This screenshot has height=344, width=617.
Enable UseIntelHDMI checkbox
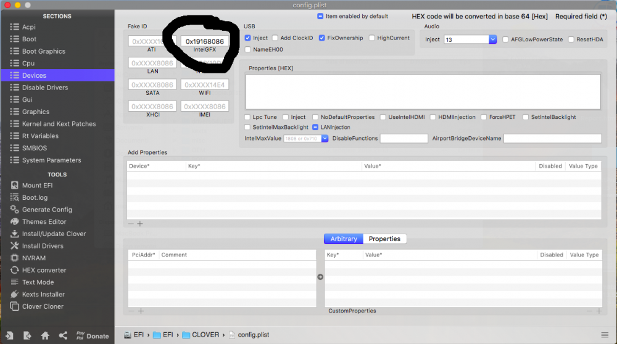click(x=383, y=117)
